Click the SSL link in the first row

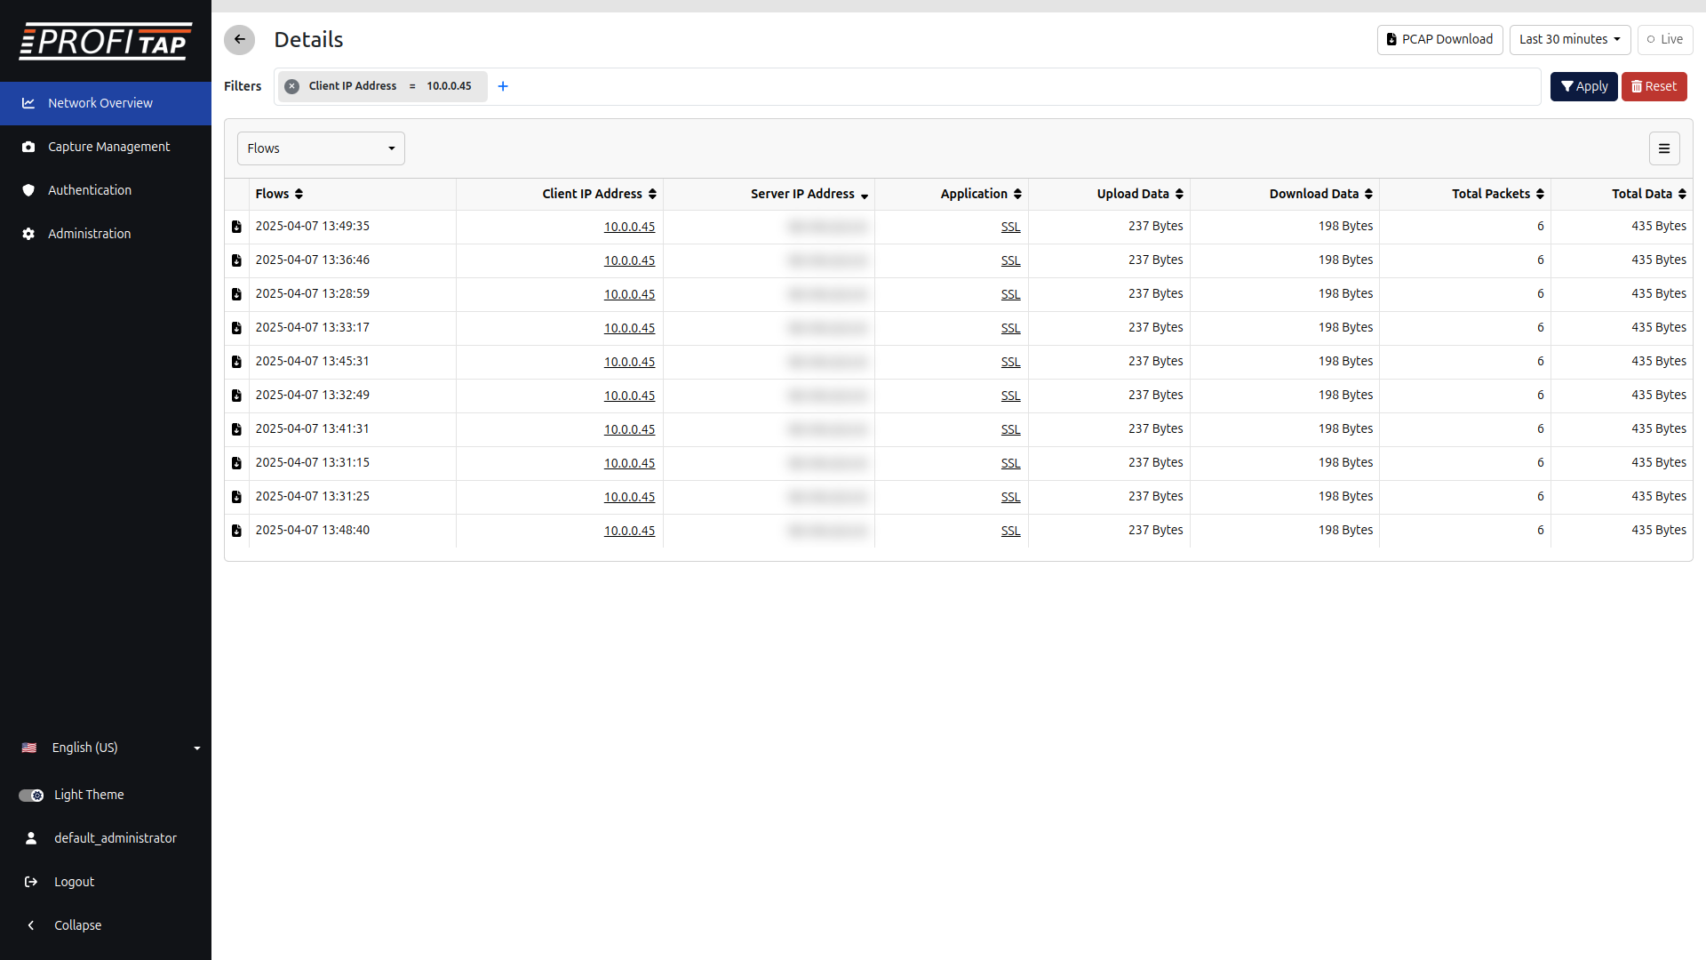click(x=1010, y=227)
